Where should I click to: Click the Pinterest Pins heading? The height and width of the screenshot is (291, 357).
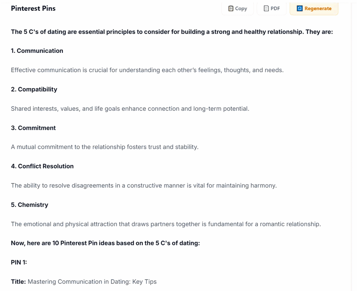pos(33,8)
